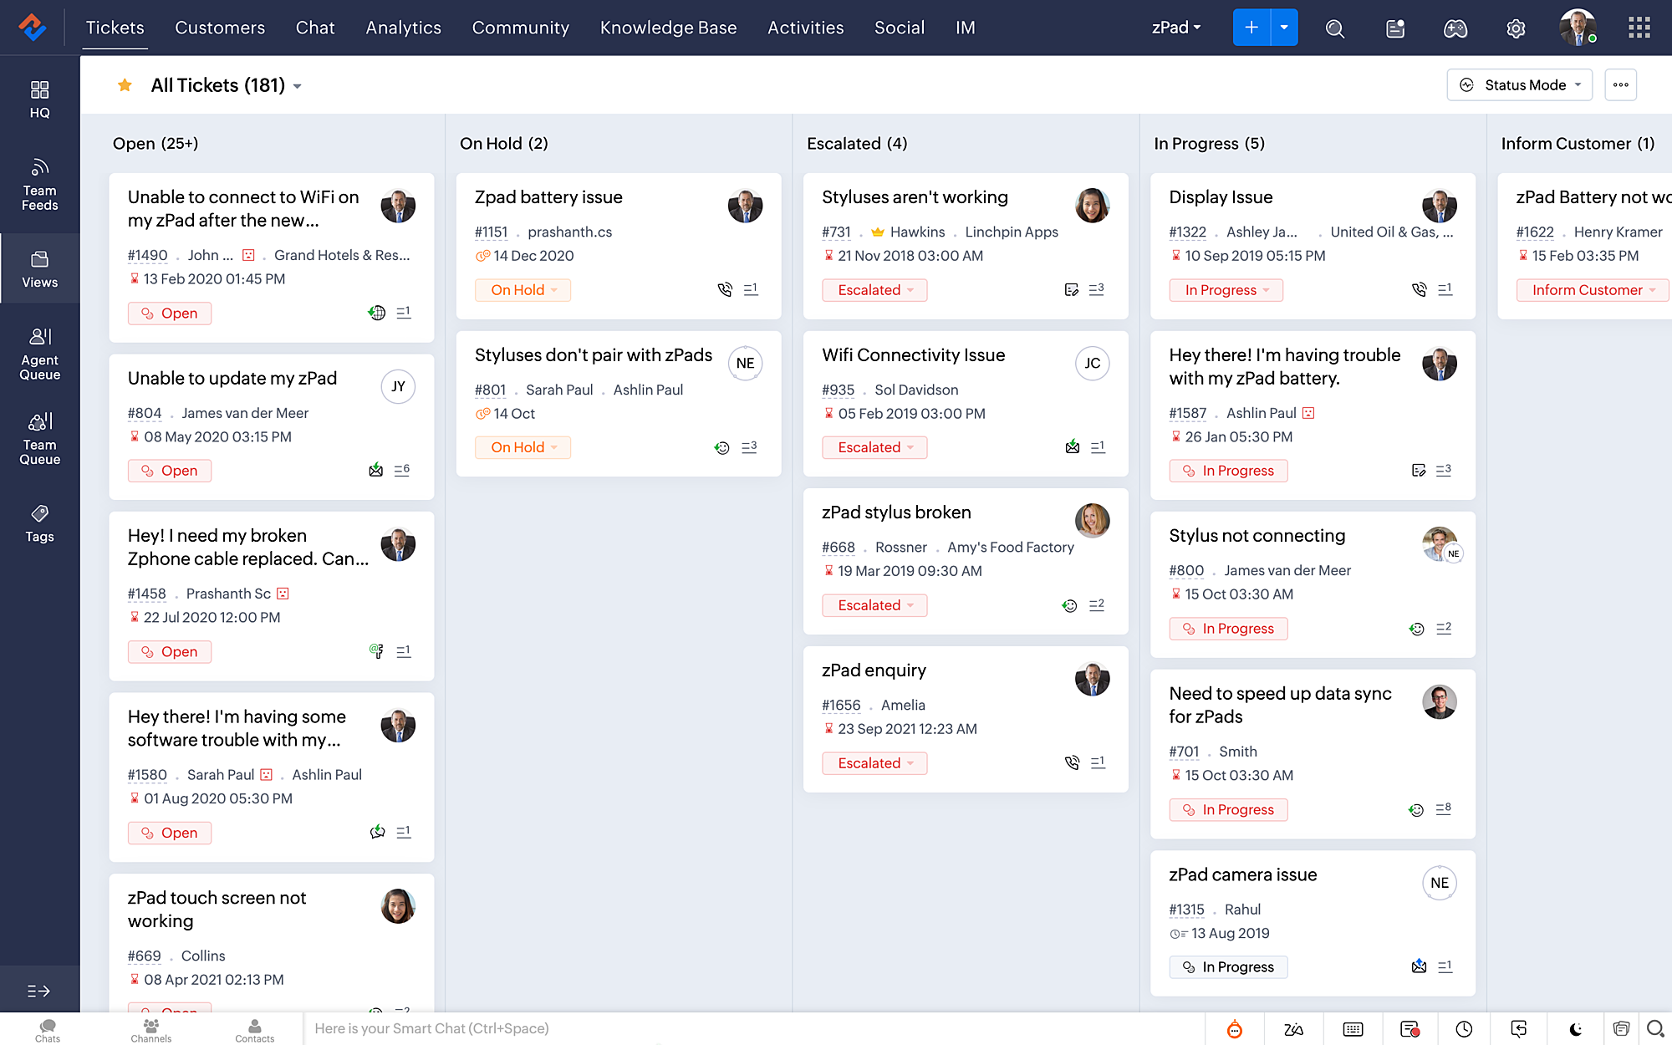
Task: Toggle night mode moon icon
Action: pyautogui.click(x=1575, y=1029)
